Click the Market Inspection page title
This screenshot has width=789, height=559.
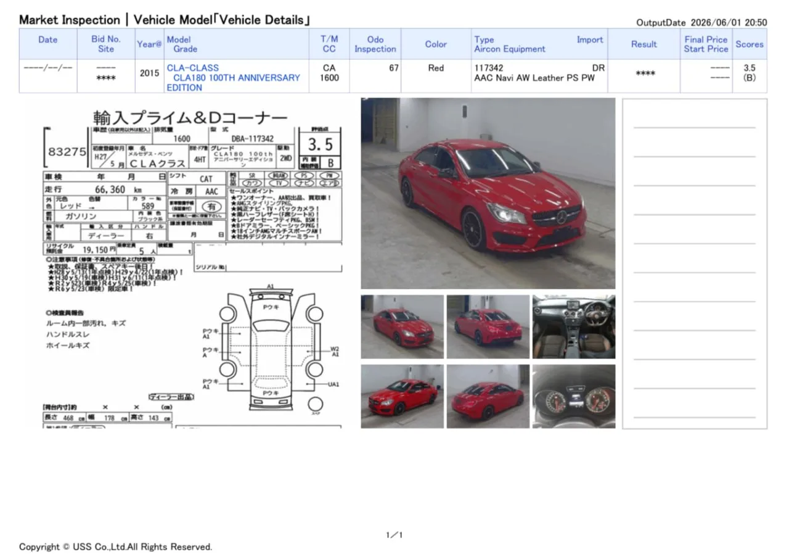(x=165, y=20)
